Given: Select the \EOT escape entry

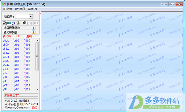Looking at the screenshot, I should point(6,57).
